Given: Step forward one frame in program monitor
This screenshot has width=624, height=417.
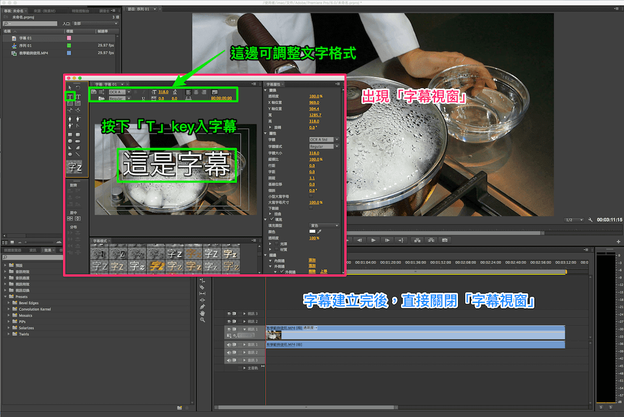Looking at the screenshot, I should (387, 240).
